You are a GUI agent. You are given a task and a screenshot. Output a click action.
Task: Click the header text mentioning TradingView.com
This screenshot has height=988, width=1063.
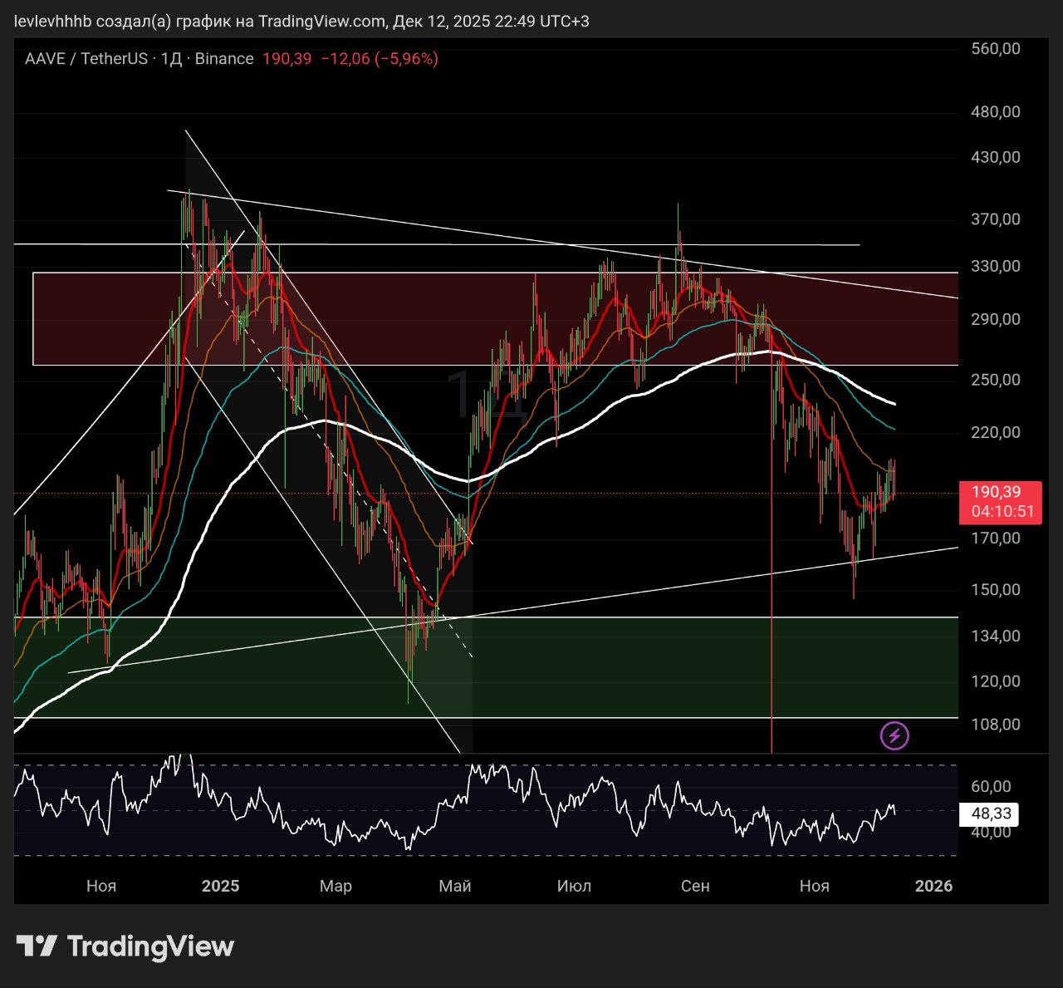point(301,21)
